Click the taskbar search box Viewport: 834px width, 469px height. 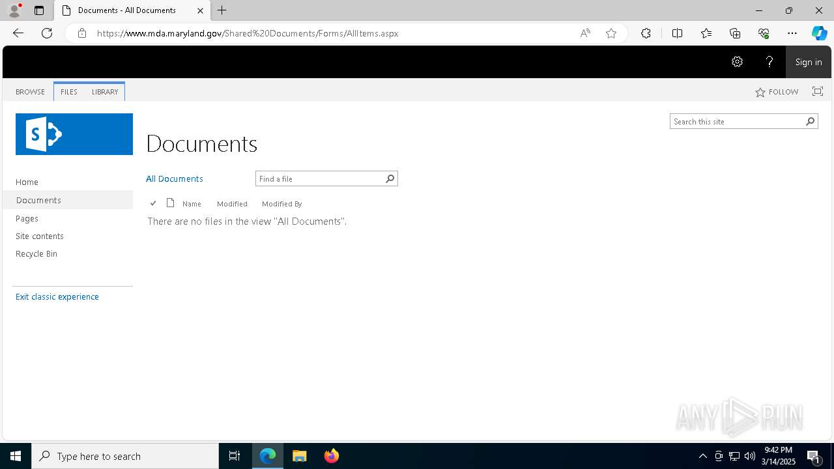click(125, 456)
